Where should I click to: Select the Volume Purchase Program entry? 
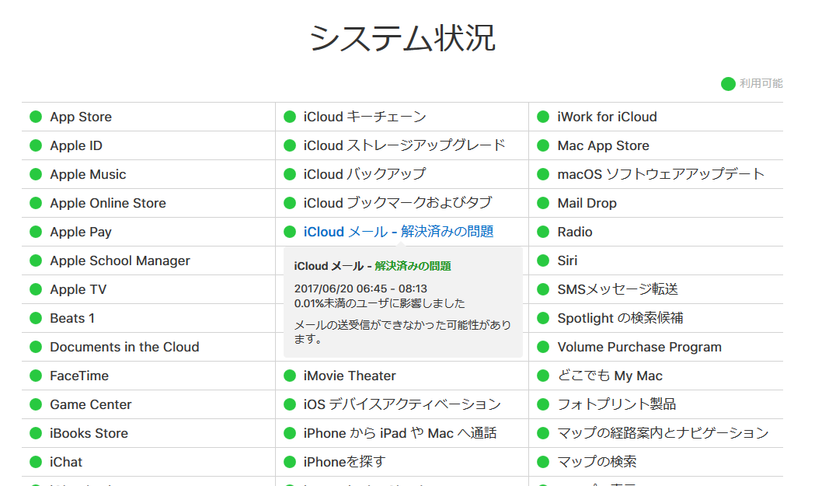tap(639, 347)
